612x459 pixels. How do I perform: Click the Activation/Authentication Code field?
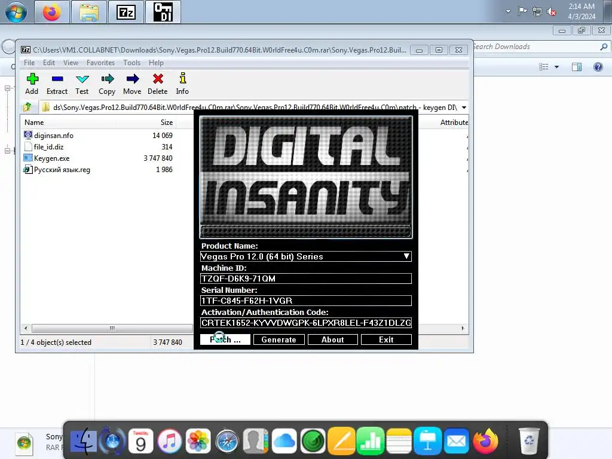pos(305,323)
